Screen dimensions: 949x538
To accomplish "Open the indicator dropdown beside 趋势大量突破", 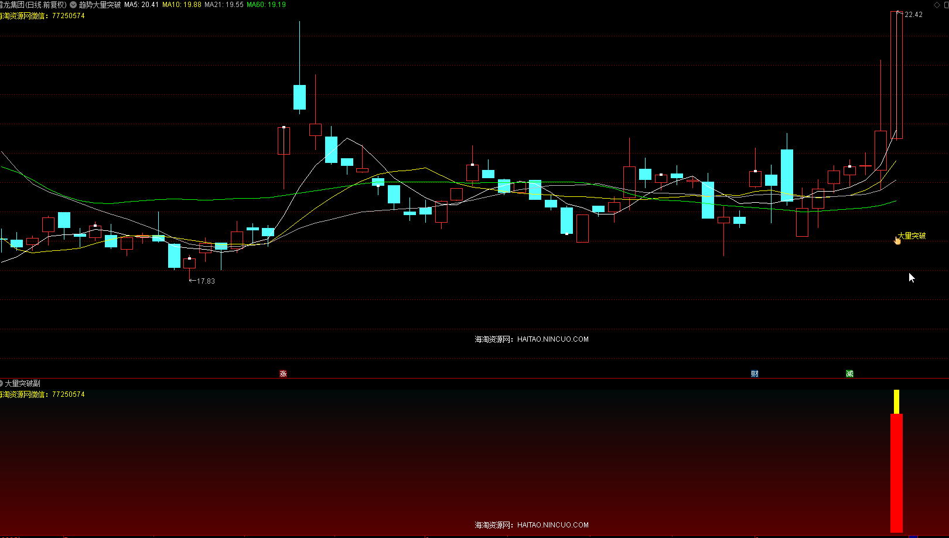I will 73,5.
